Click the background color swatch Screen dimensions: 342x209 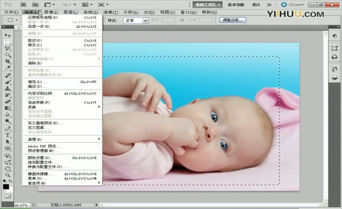coord(11,190)
